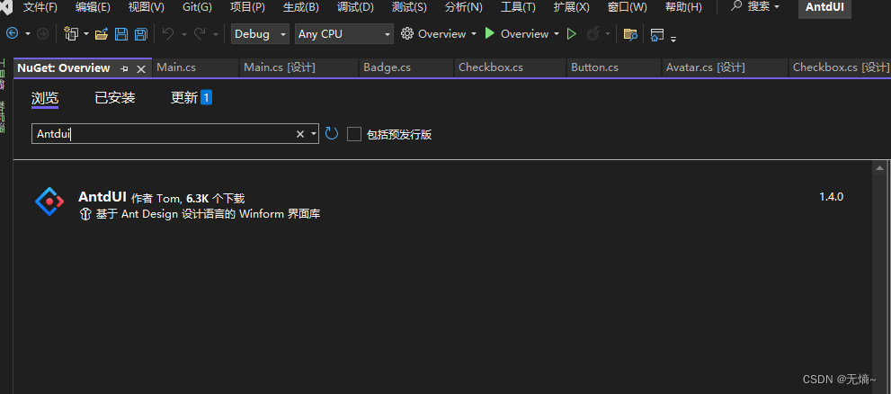Viewport: 891px width, 394px height.
Task: Click the package list scrollbar up arrow
Action: 879,167
